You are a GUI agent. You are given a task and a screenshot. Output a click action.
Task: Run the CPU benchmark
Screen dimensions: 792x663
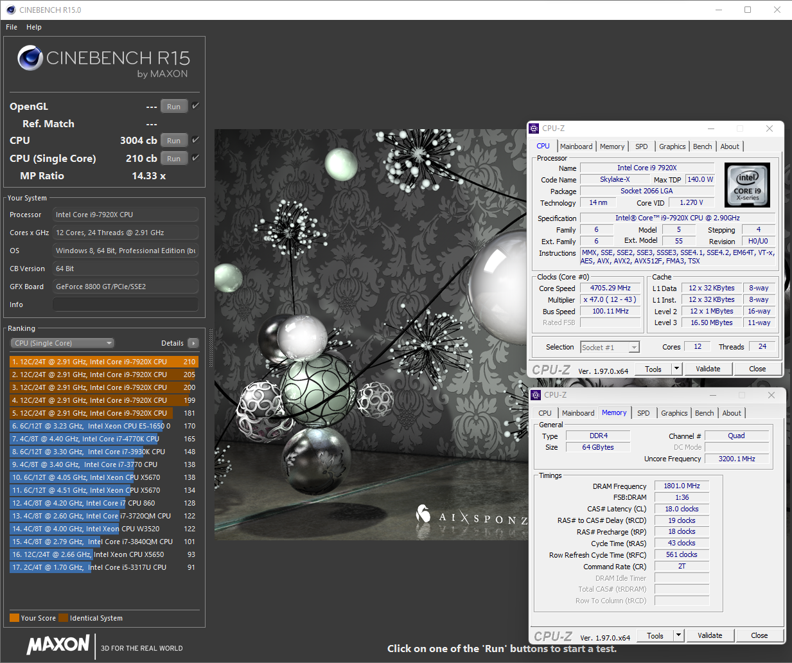coord(174,141)
